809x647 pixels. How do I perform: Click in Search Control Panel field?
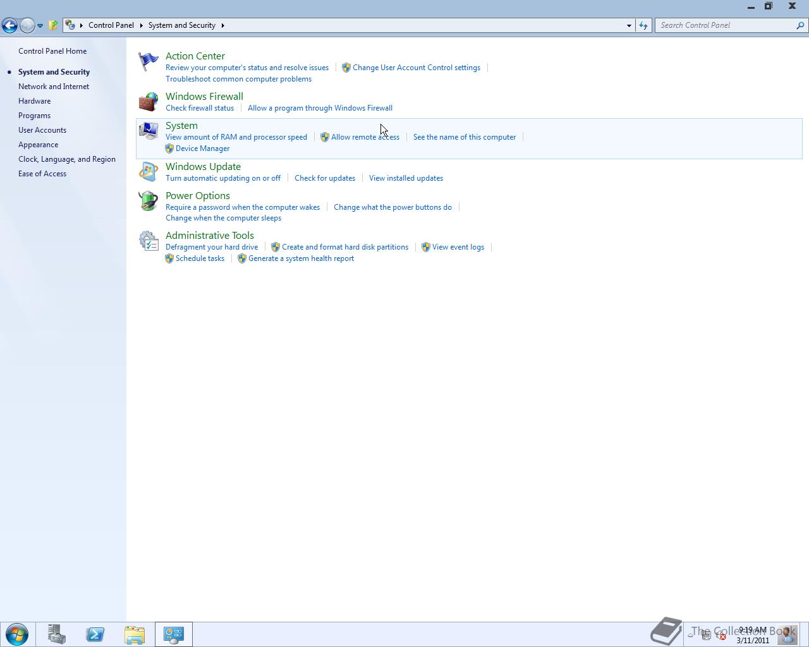pos(725,25)
